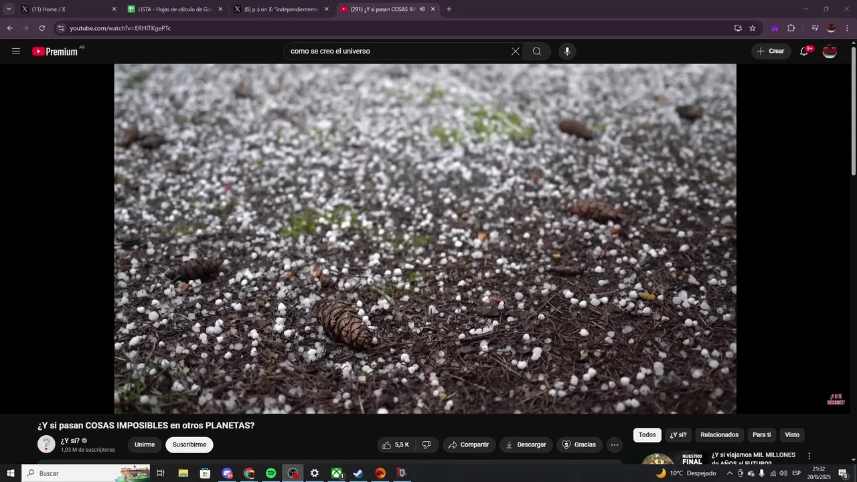The image size is (857, 482).
Task: Open options for MIL MILLONES video
Action: [x=809, y=456]
